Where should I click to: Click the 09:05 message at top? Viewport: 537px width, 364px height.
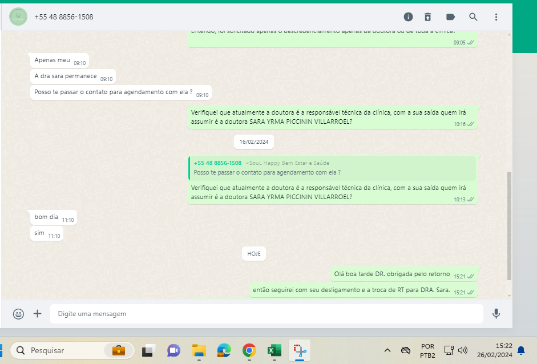coord(332,38)
